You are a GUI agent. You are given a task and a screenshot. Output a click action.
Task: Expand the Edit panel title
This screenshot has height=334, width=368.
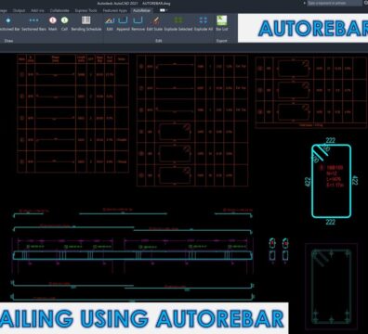159,41
